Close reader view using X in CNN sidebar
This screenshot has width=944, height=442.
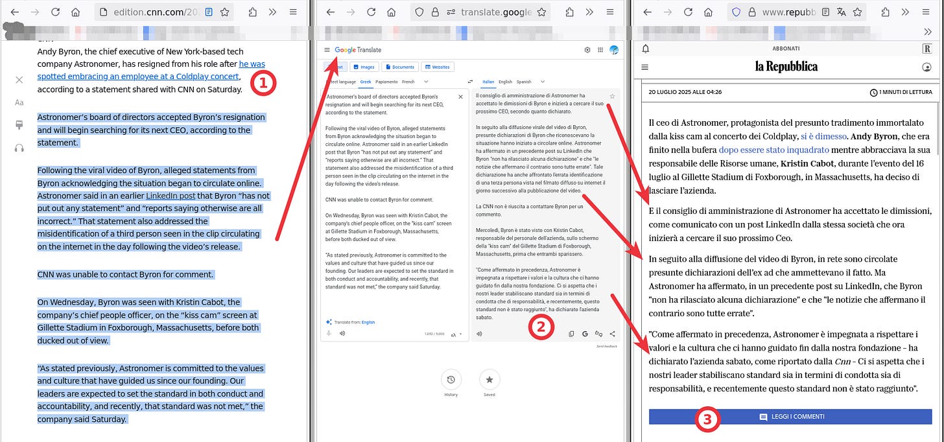point(19,80)
